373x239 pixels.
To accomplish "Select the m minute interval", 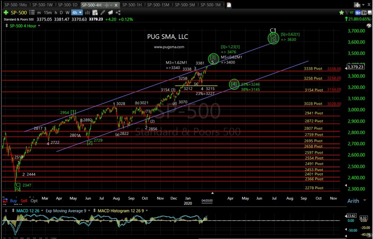I will [x=39, y=13].
